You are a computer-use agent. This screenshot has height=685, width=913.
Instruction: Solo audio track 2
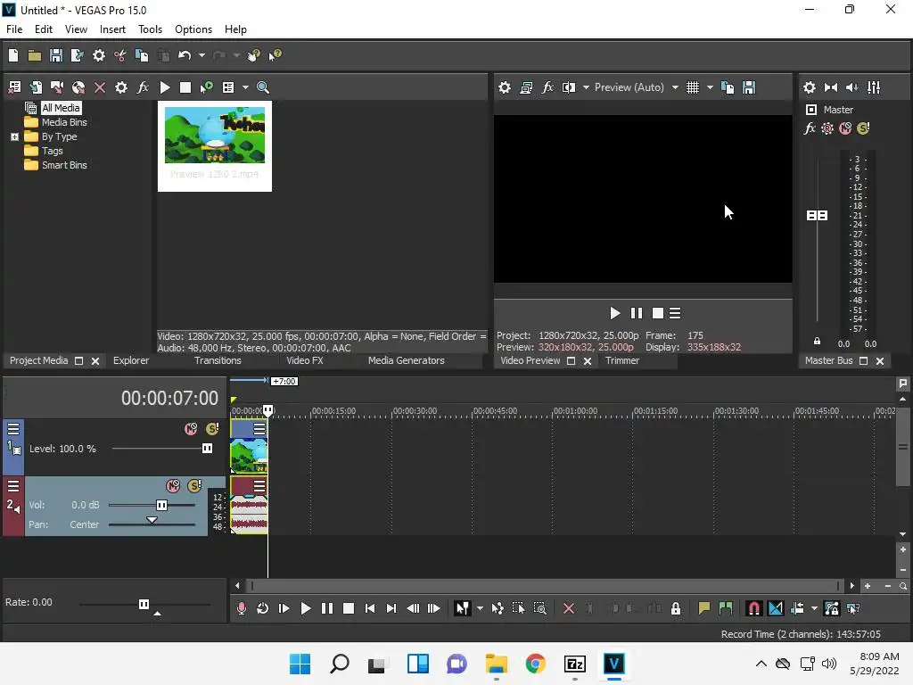click(x=194, y=486)
